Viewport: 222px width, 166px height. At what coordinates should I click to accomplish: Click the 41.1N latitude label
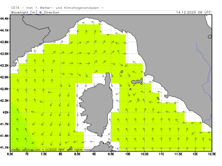(x=5, y=147)
